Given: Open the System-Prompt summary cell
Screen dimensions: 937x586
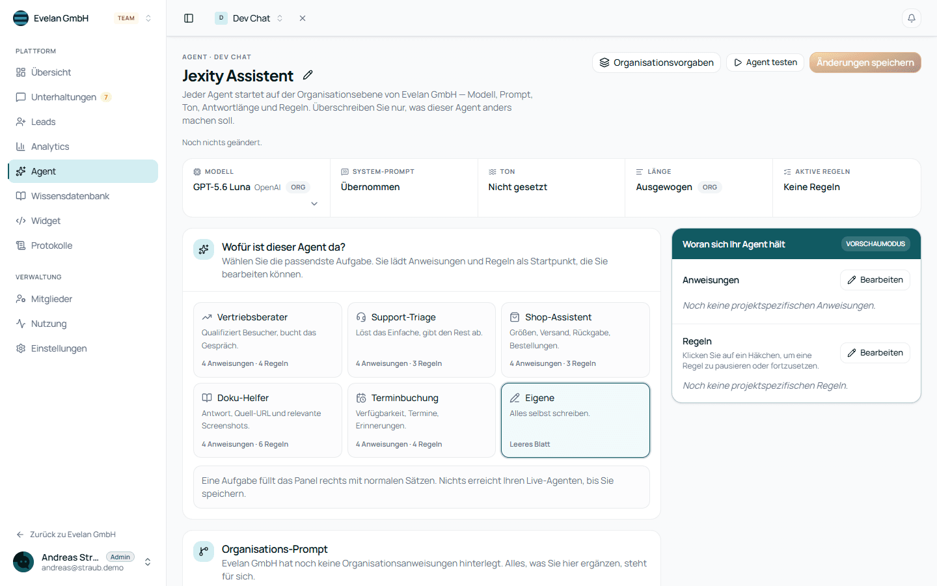Looking at the screenshot, I should [x=404, y=188].
